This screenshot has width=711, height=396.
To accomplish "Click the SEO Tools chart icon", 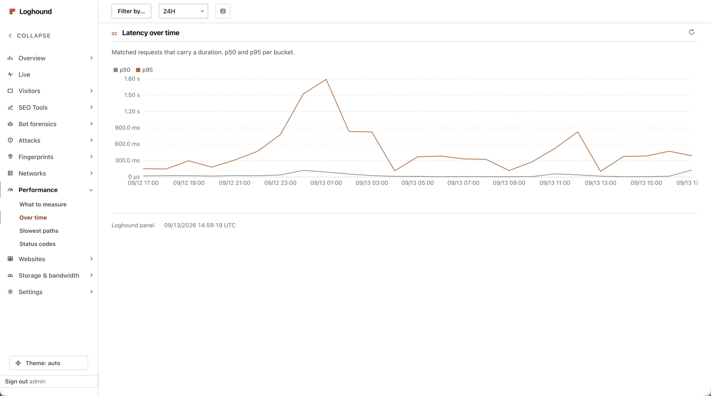I will point(10,107).
